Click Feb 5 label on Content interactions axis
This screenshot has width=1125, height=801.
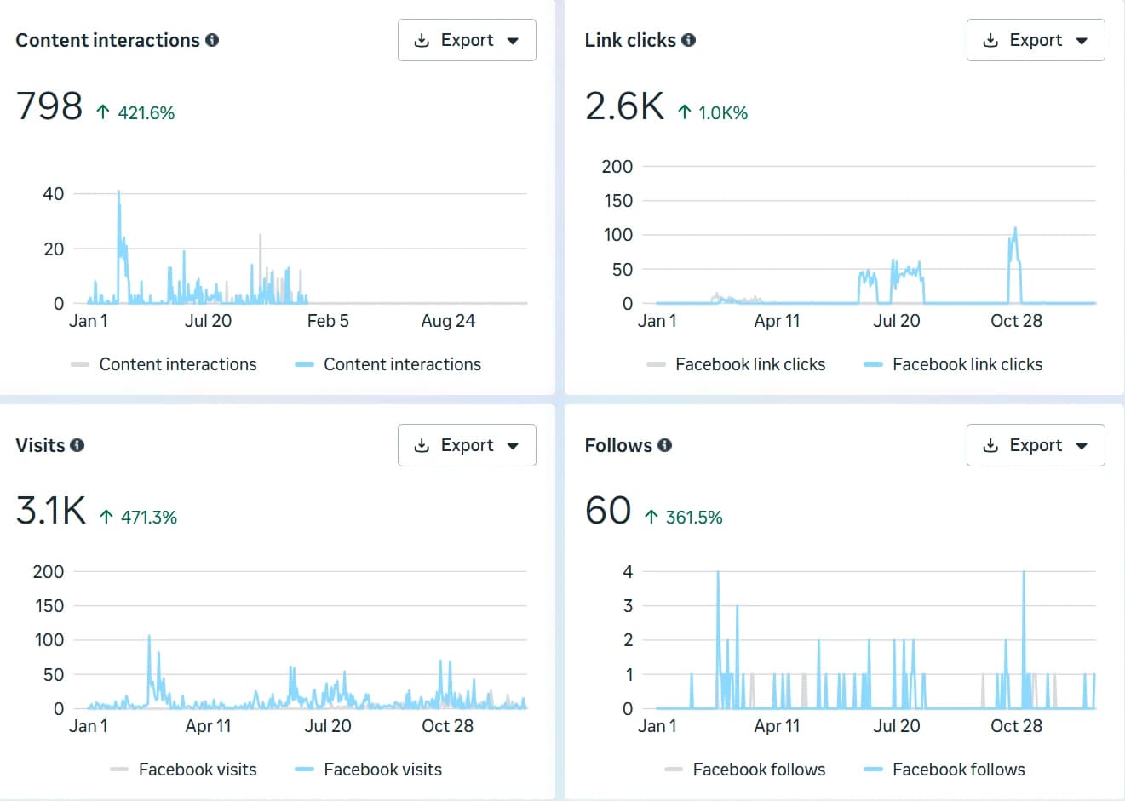click(x=328, y=321)
